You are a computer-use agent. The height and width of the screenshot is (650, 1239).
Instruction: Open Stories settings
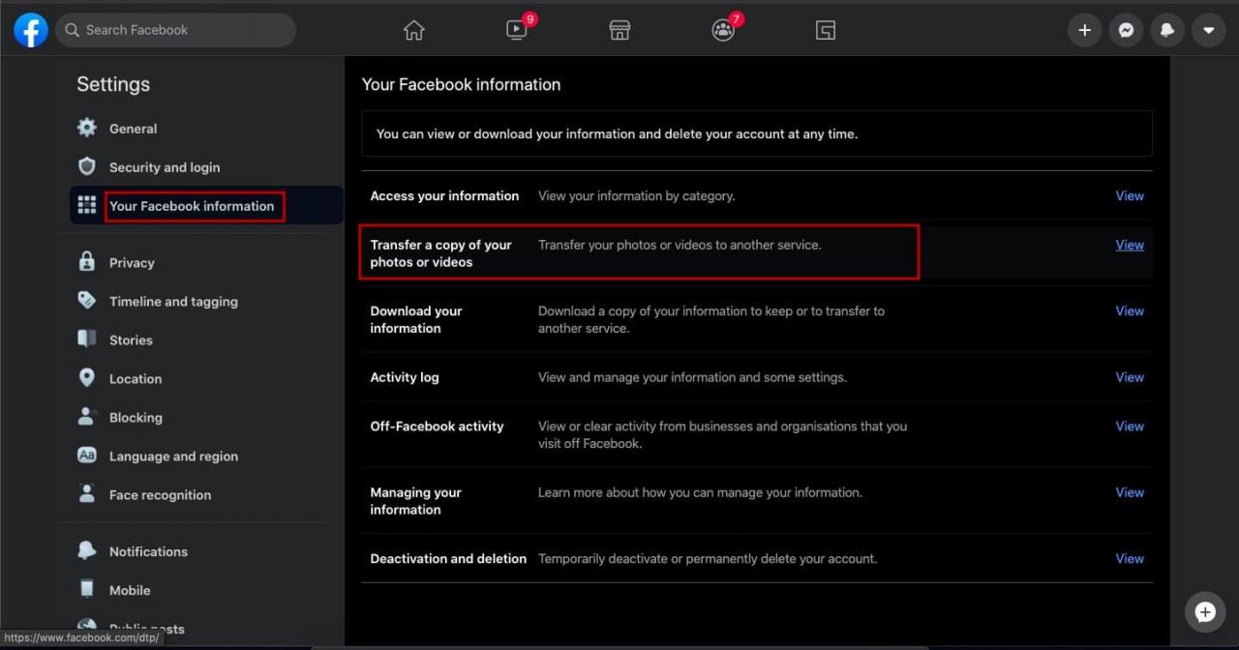131,340
